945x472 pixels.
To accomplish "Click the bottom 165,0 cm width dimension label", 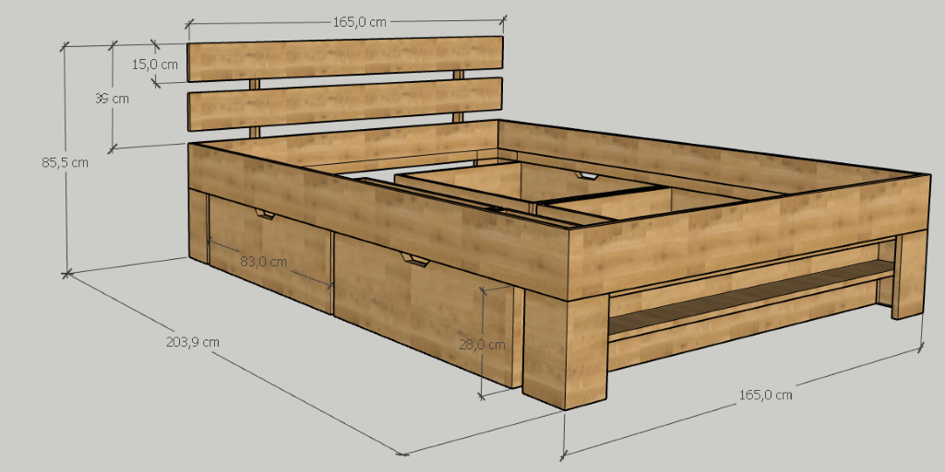I will pos(765,395).
